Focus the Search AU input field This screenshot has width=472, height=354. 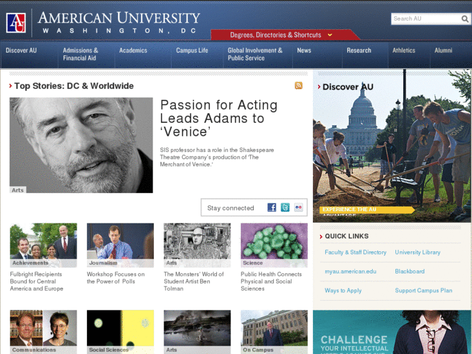[426, 19]
